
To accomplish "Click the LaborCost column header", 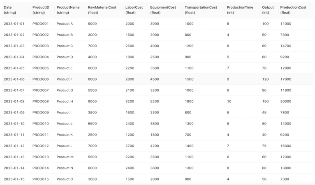I will click(x=134, y=10).
